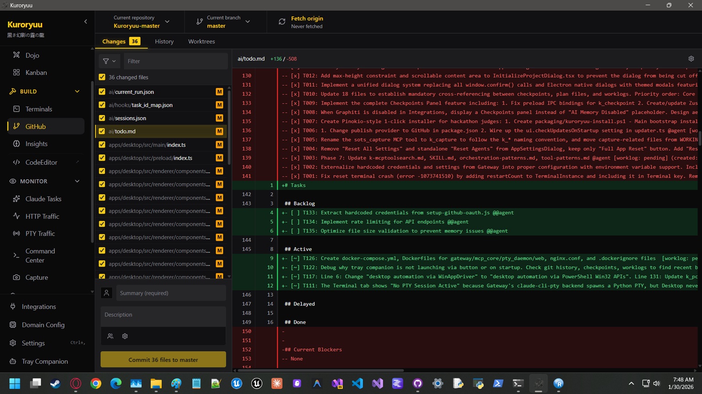Open the Capture tool
Image resolution: width=702 pixels, height=394 pixels.
coord(37,278)
